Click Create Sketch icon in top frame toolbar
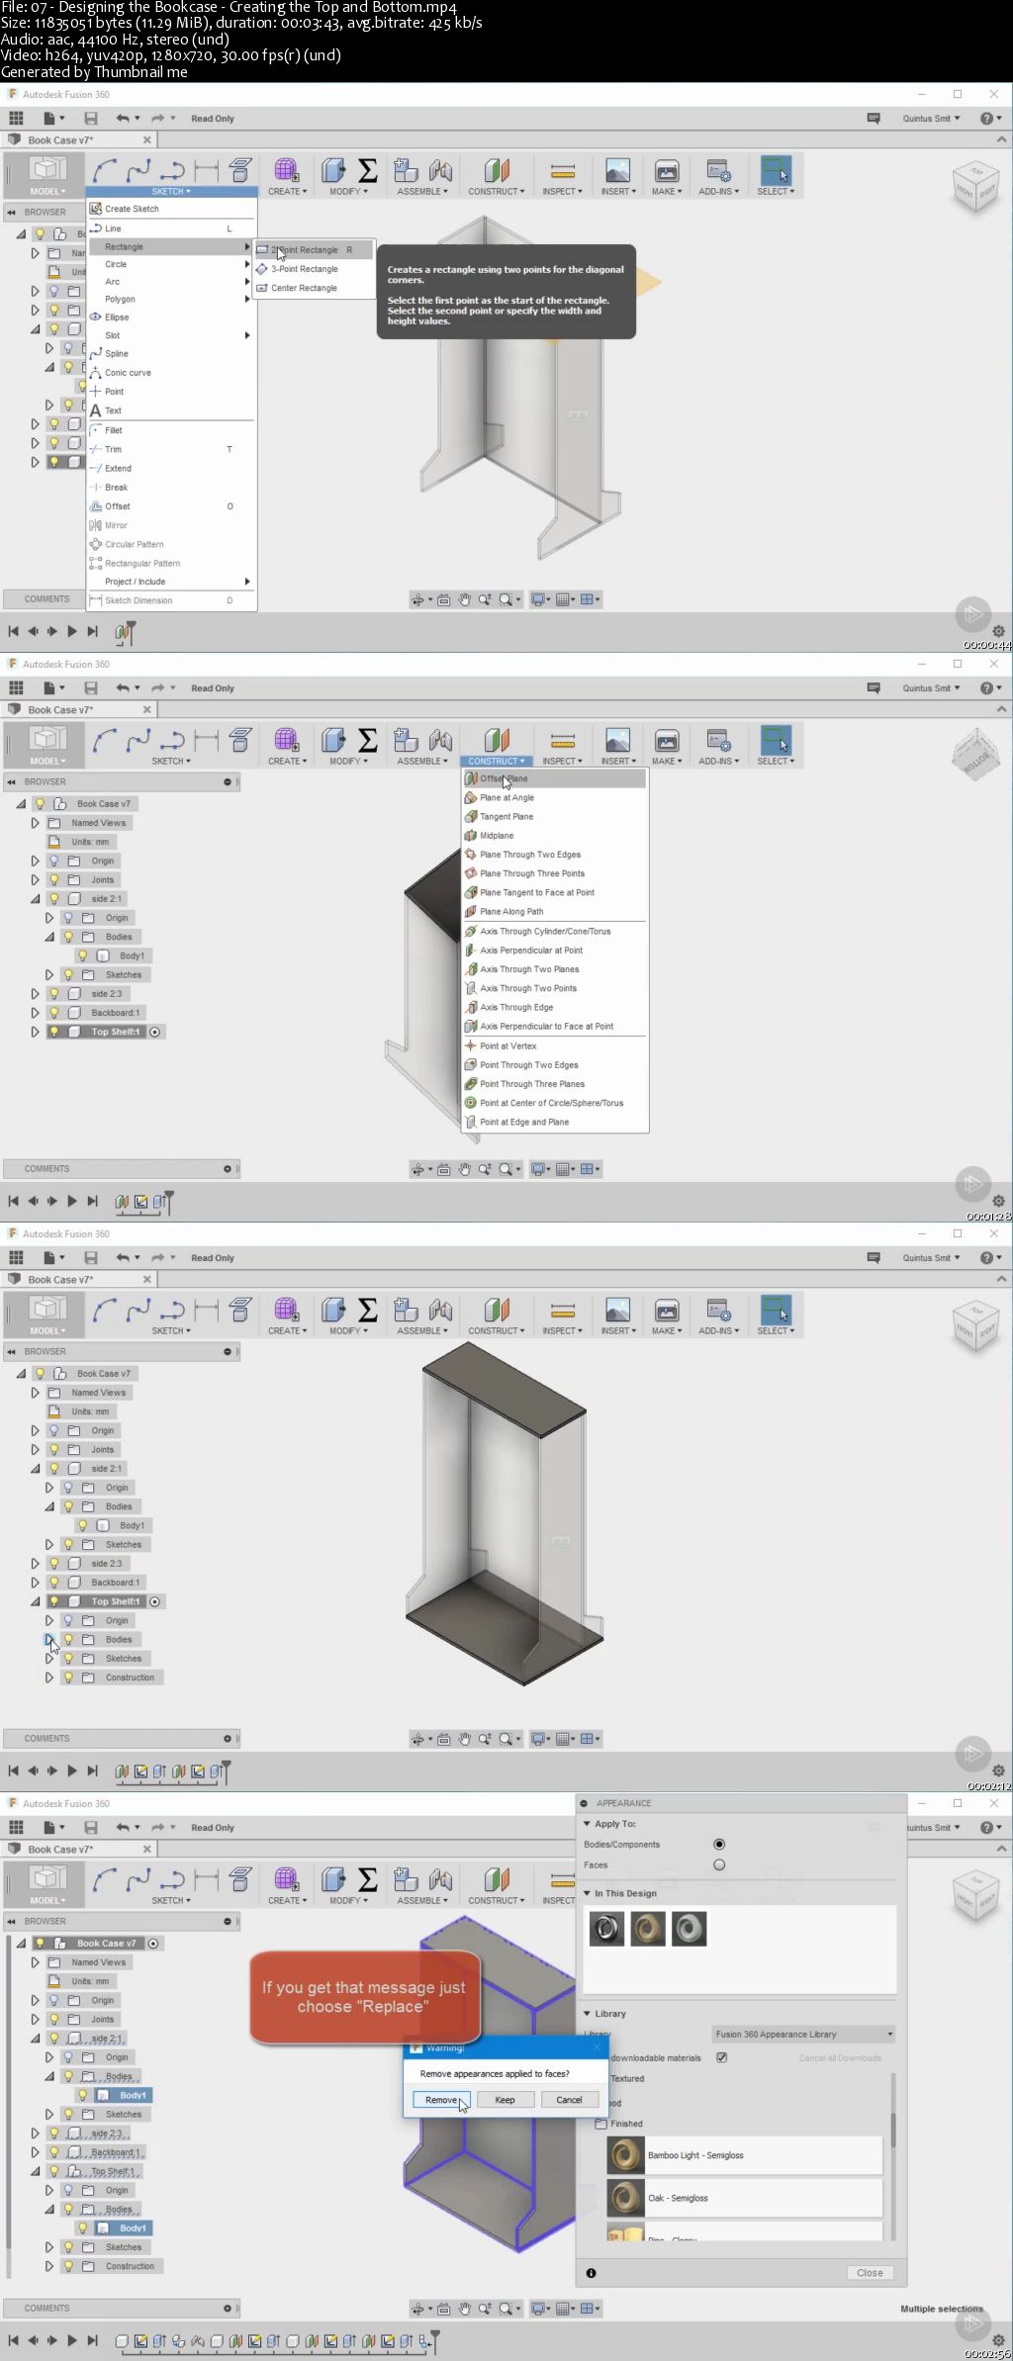The image size is (1013, 2361). 240,170
